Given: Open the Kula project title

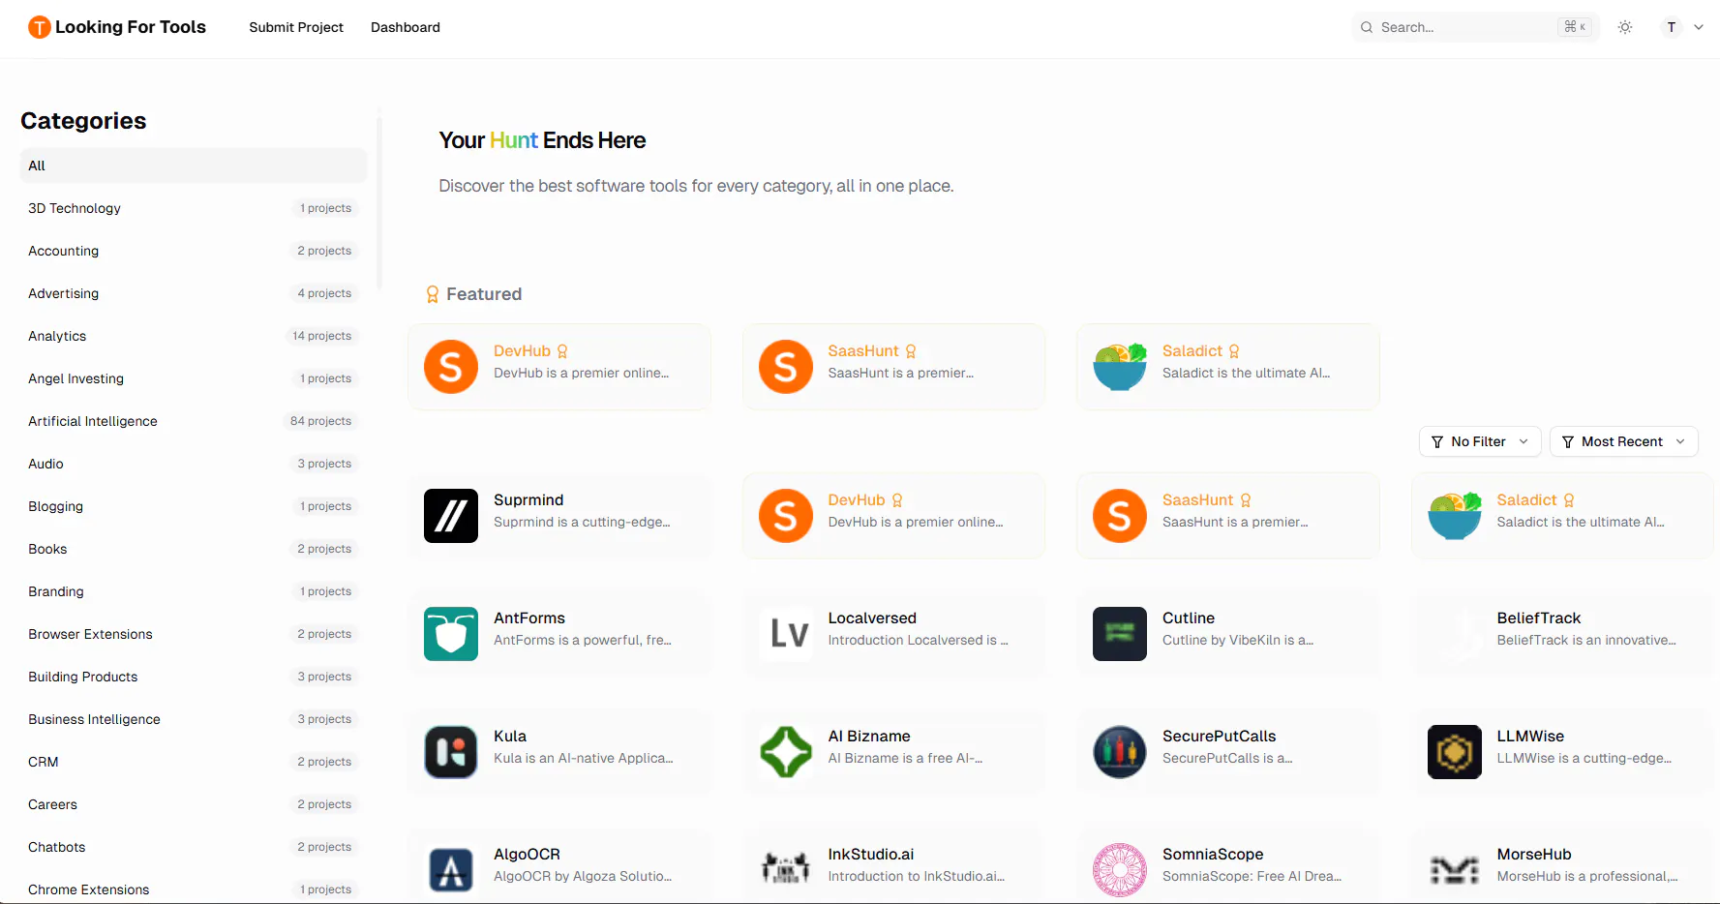Looking at the screenshot, I should (x=510, y=736).
